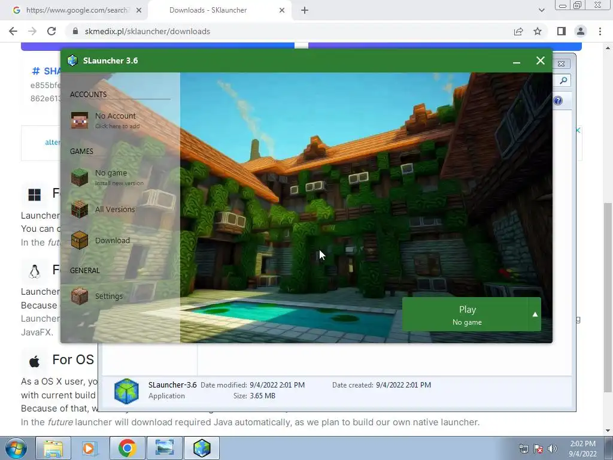
Task: Click the taskbar clock showing 2:02 PM
Action: (582, 449)
